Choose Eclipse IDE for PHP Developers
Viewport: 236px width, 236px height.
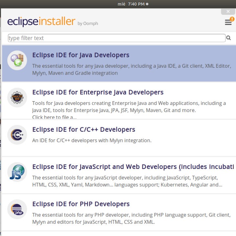point(81,204)
